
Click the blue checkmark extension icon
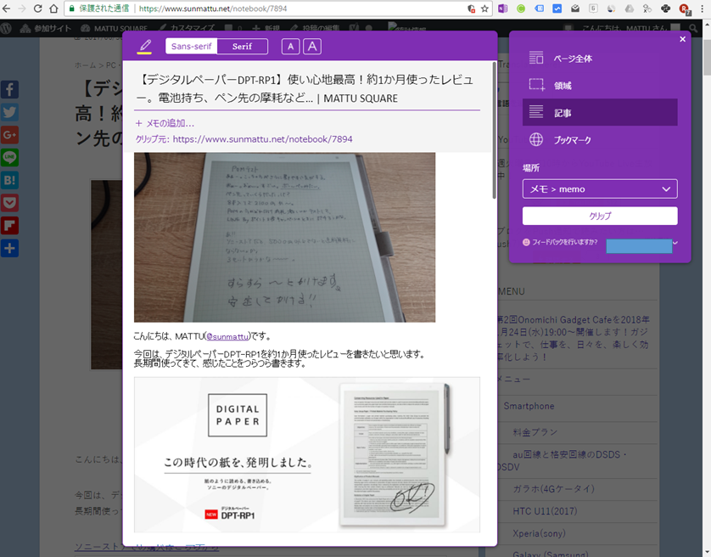pyautogui.click(x=557, y=8)
